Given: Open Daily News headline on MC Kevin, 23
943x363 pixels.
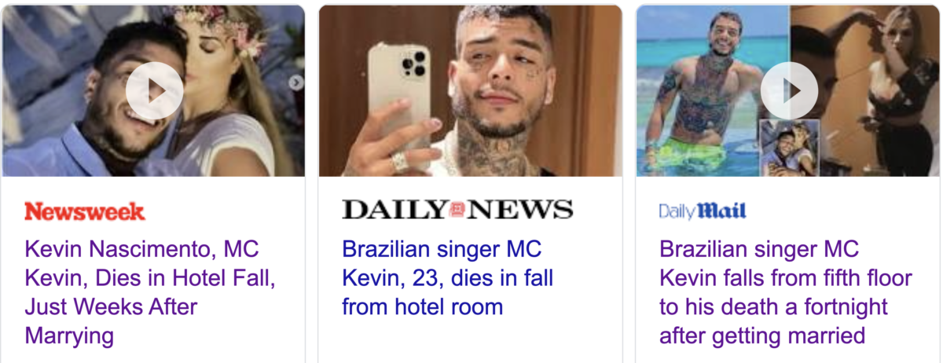Looking at the screenshot, I should coord(448,278).
